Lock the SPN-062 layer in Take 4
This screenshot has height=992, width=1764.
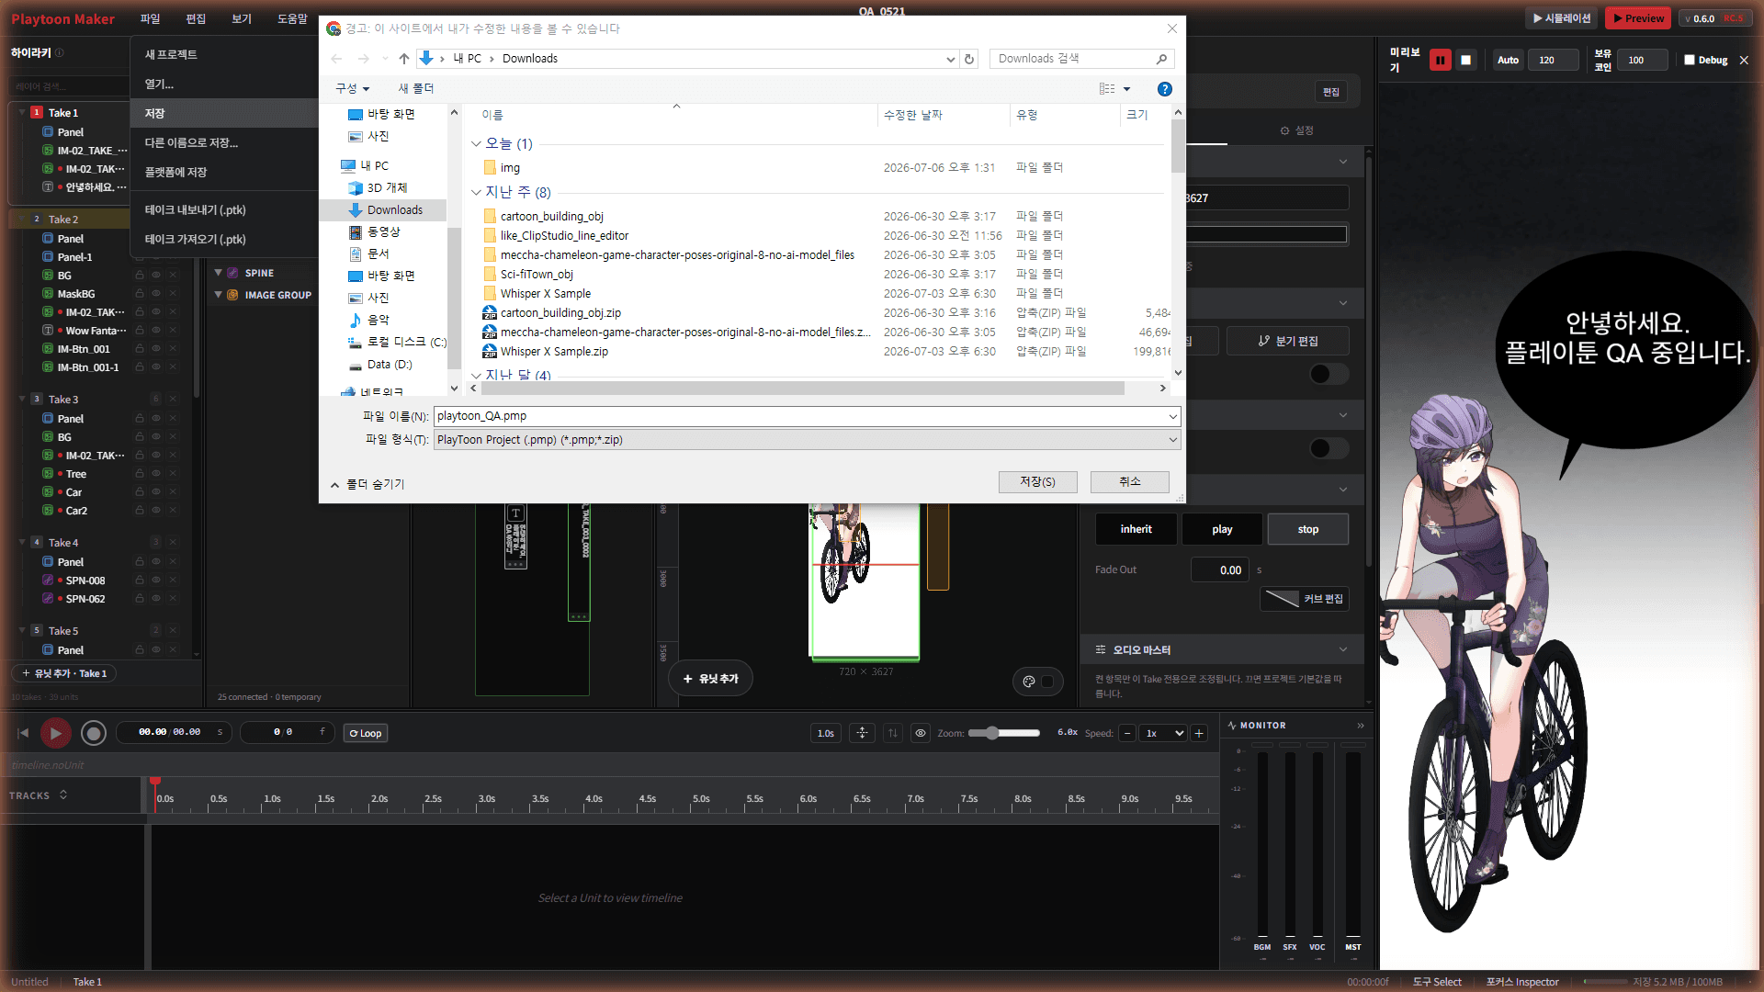(x=140, y=599)
